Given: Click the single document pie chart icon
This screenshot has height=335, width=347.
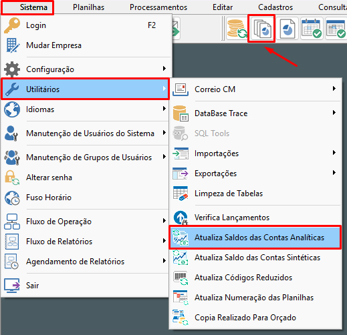Looking at the screenshot, I should 287,29.
